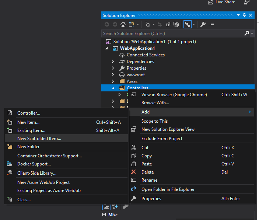Choose Controller... from the Add submenu
This screenshot has width=259, height=220.
tap(66, 113)
